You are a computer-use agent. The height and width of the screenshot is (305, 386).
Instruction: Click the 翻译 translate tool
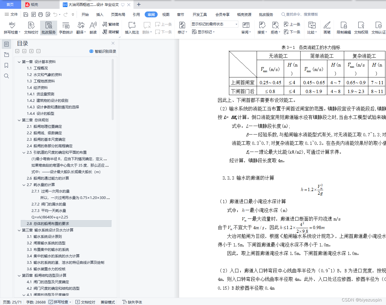point(81,28)
